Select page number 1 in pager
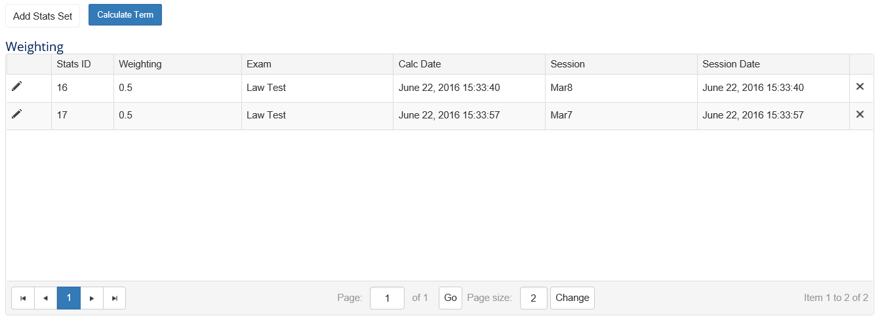 [x=69, y=298]
